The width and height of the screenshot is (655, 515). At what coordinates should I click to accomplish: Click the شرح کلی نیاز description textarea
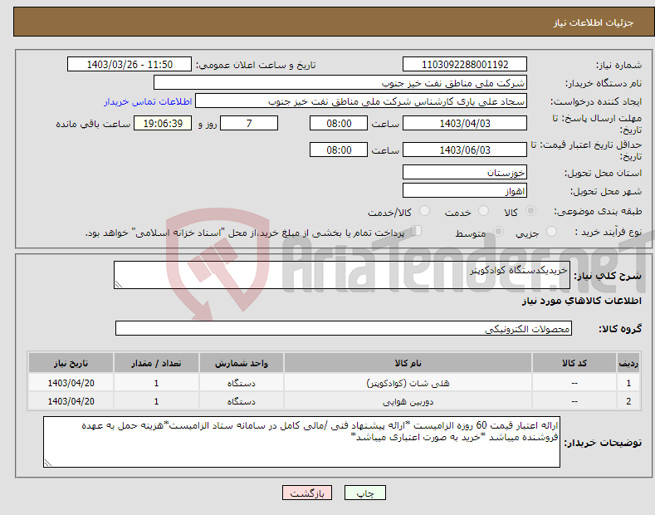(342, 275)
